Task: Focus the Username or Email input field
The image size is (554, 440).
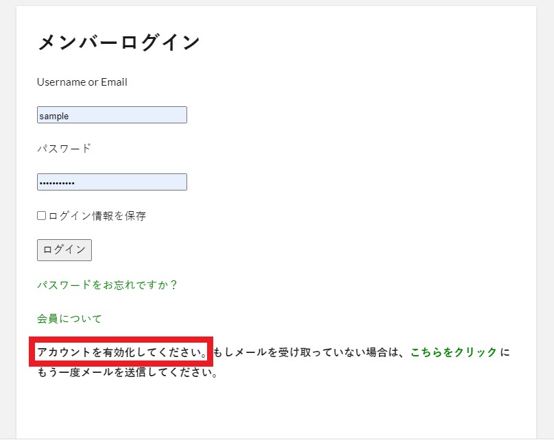Action: tap(111, 115)
